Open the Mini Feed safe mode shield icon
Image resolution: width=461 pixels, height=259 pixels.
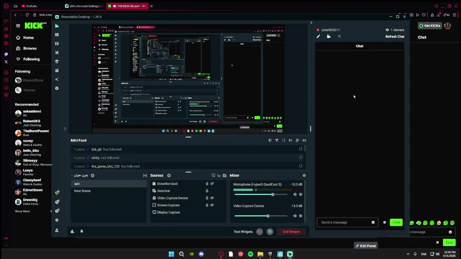click(270, 140)
